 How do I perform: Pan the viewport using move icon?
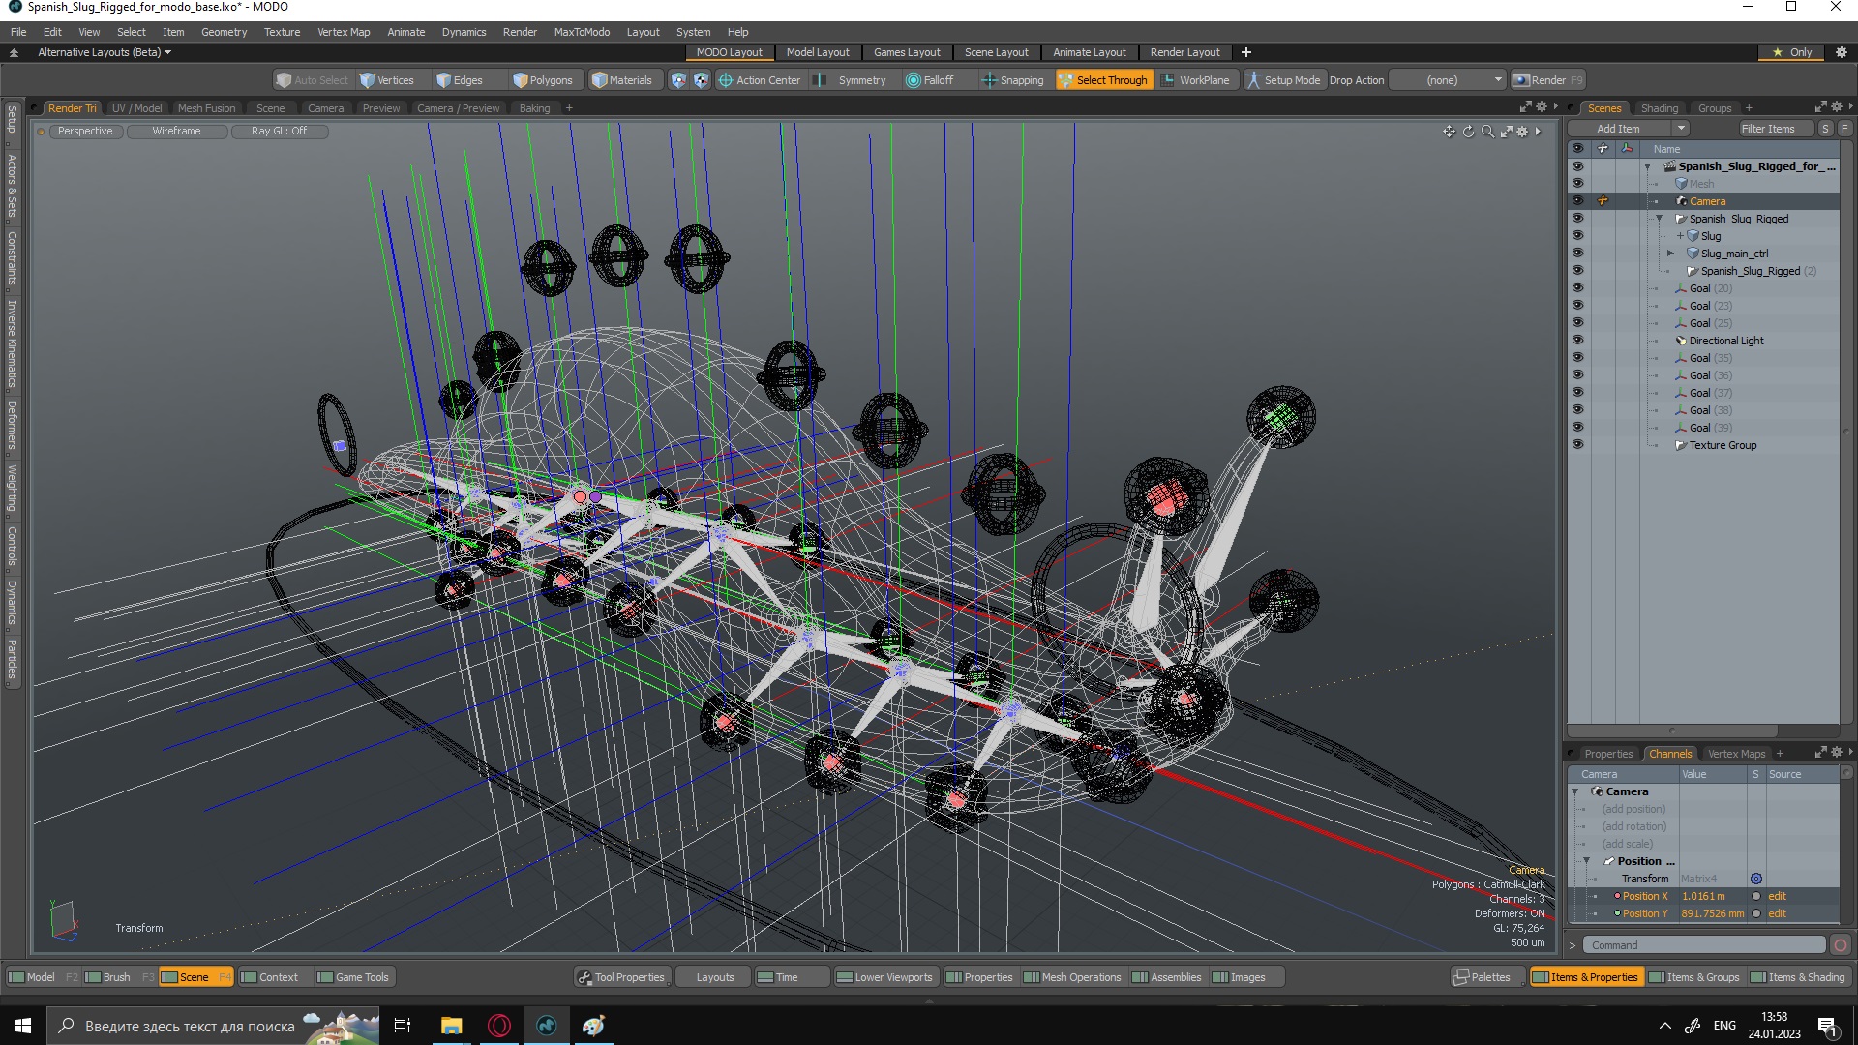[x=1449, y=132]
